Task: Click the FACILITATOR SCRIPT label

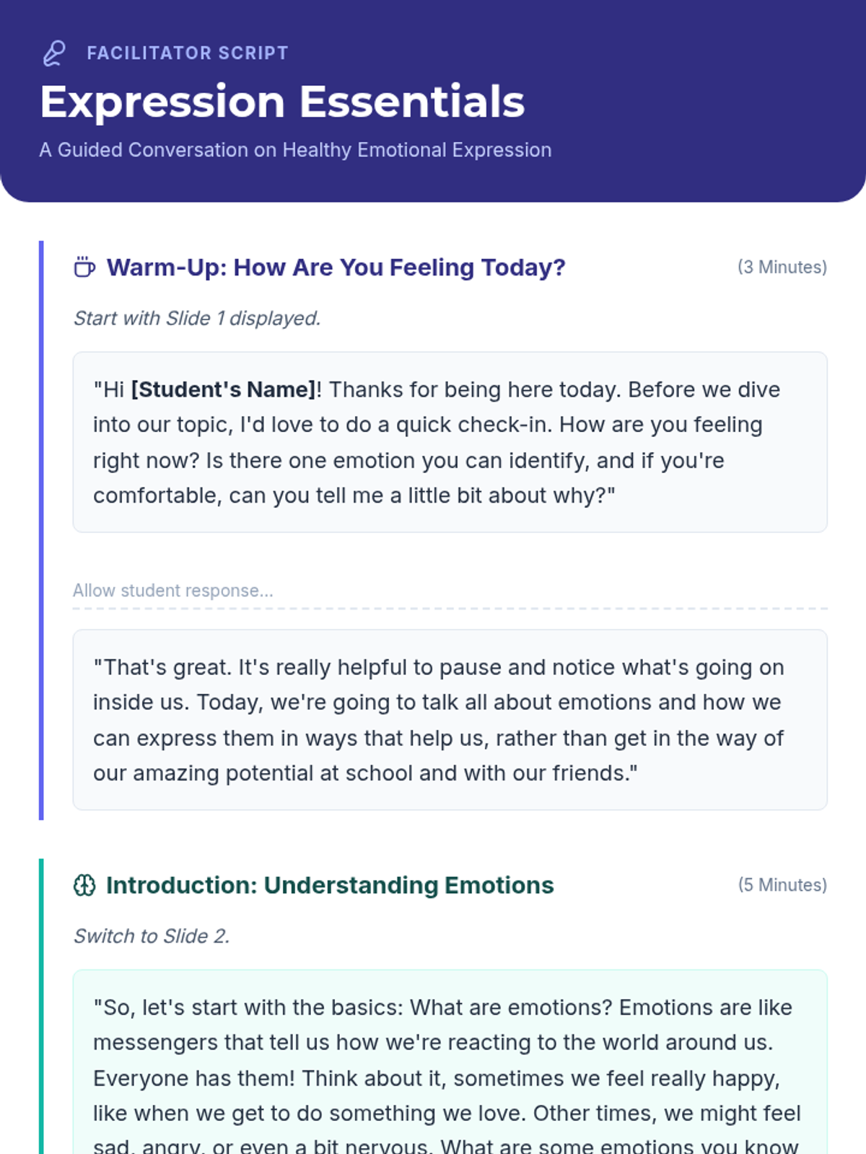Action: [x=188, y=53]
